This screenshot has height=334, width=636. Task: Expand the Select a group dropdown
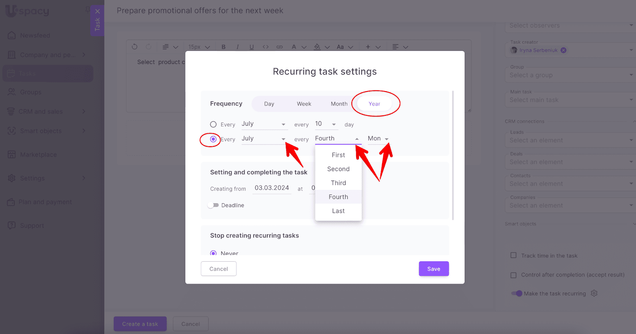tap(571, 75)
